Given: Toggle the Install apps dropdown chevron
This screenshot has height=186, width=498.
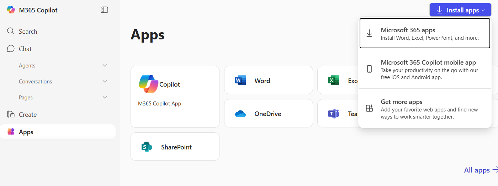Looking at the screenshot, I should (483, 10).
